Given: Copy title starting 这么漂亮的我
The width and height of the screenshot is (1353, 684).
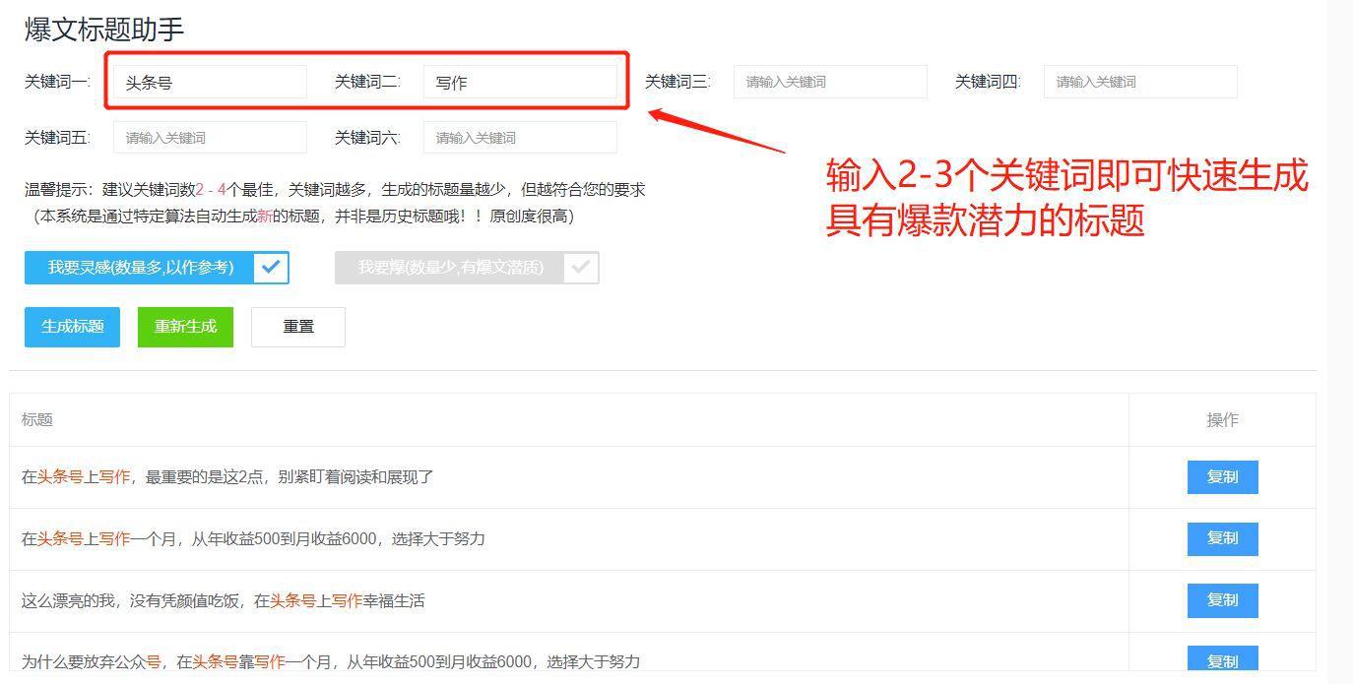Looking at the screenshot, I should [1222, 600].
